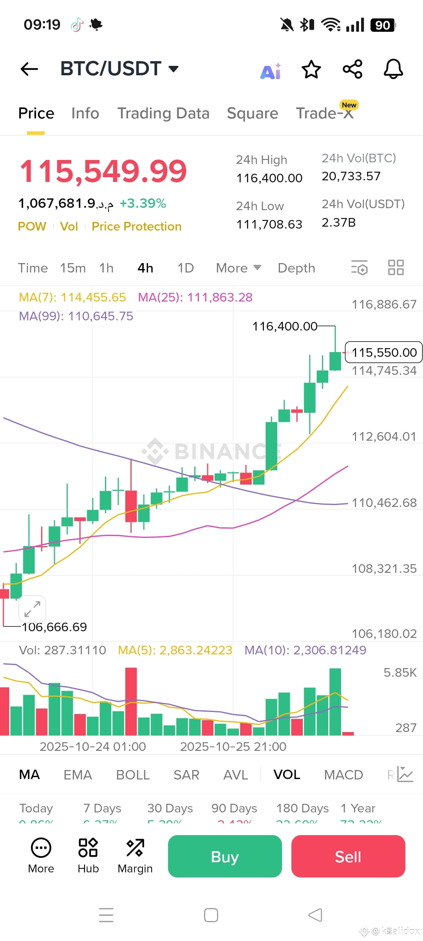Screen dimensions: 423x941
Task: Switch to the Price tab
Action: pyautogui.click(x=36, y=113)
